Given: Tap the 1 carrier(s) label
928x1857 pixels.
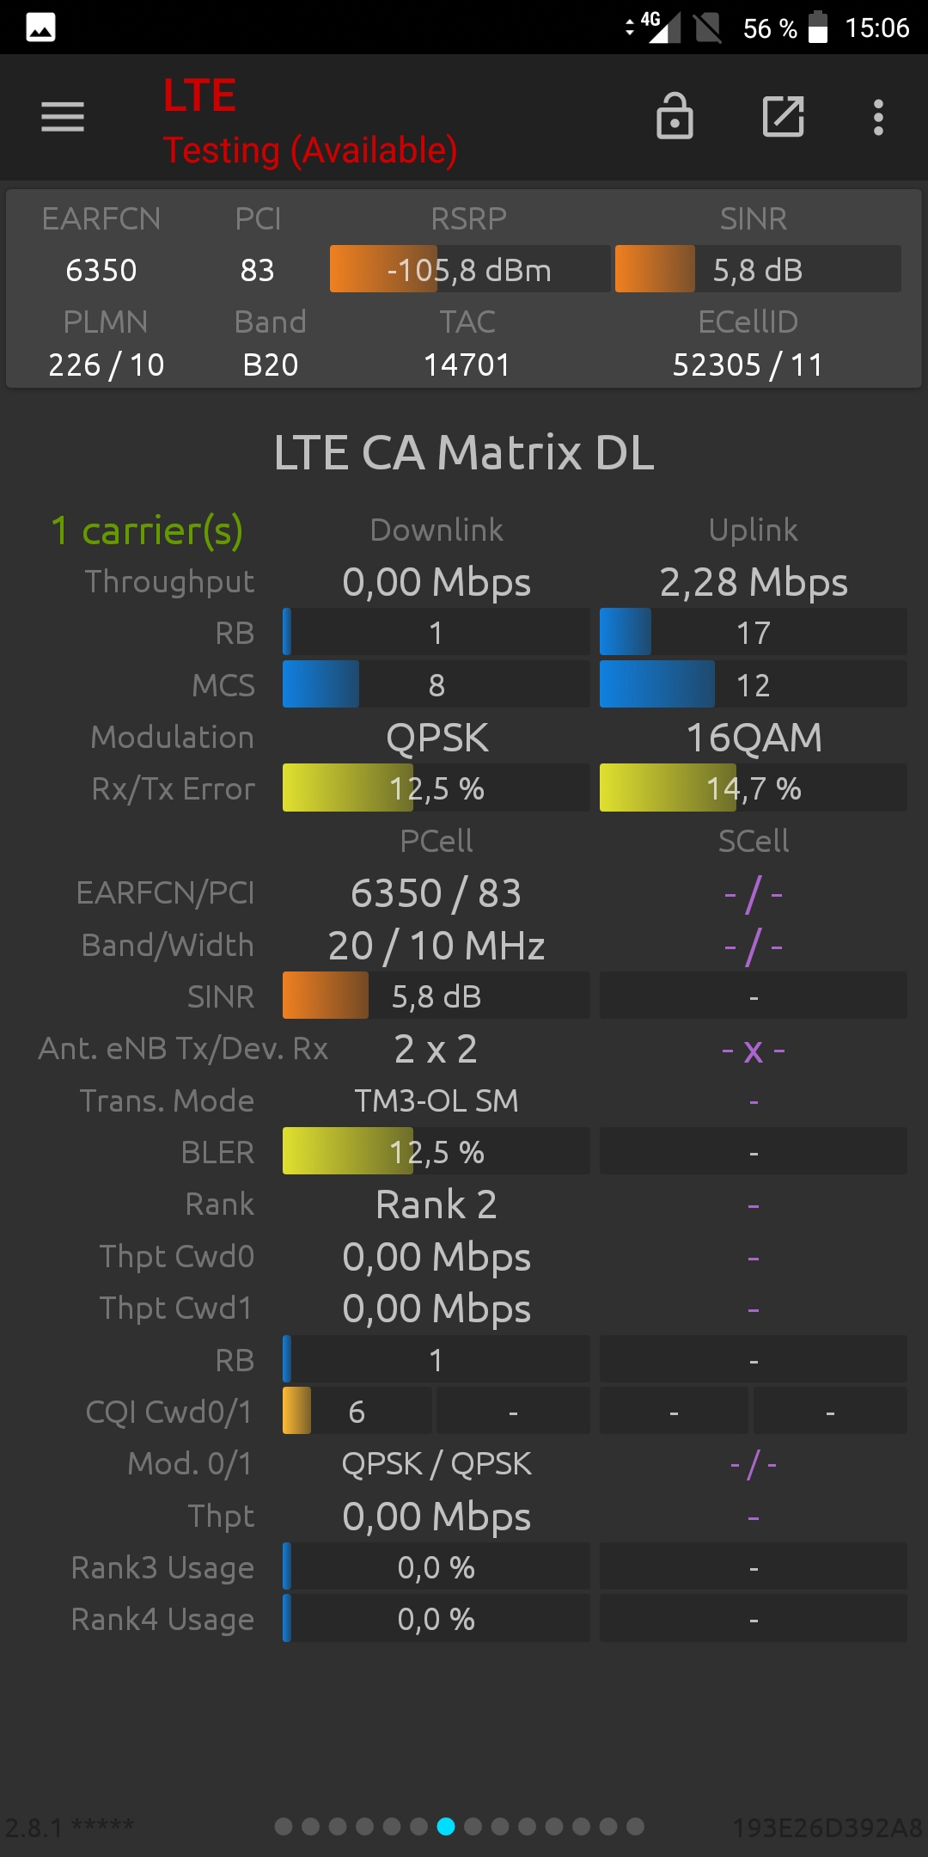Looking at the screenshot, I should click(x=147, y=530).
